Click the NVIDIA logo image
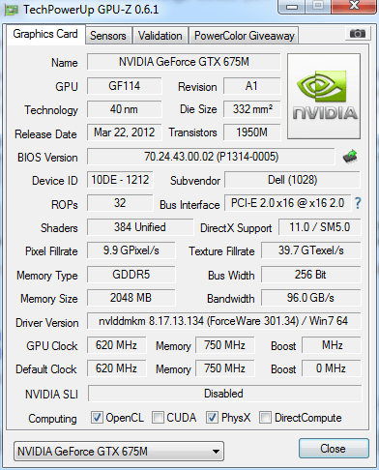Viewport: 379px width, 470px height. coord(324,97)
